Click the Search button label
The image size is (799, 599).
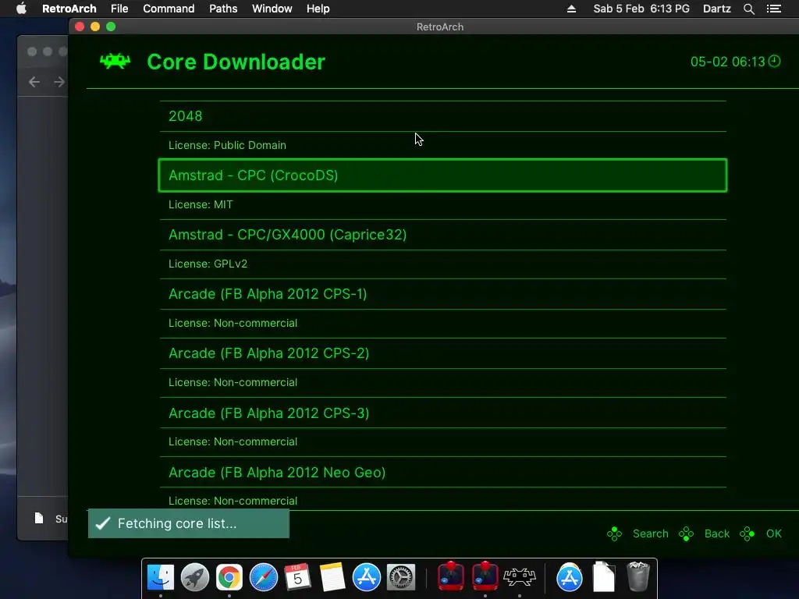tap(650, 533)
